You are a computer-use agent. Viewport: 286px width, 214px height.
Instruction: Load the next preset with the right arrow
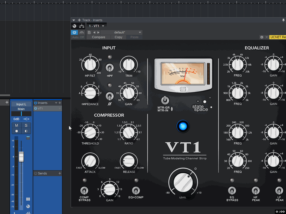click(98, 32)
